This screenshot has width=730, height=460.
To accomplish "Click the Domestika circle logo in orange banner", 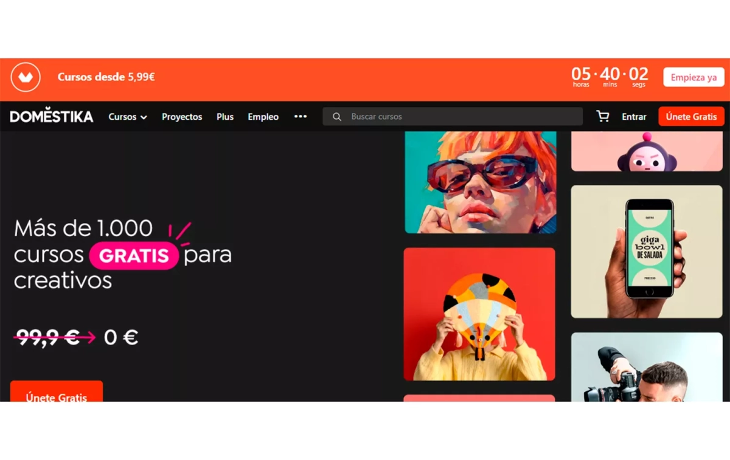I will click(26, 77).
